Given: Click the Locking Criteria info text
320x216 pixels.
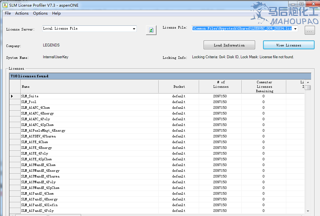Looking at the screenshot, I should 243,57.
